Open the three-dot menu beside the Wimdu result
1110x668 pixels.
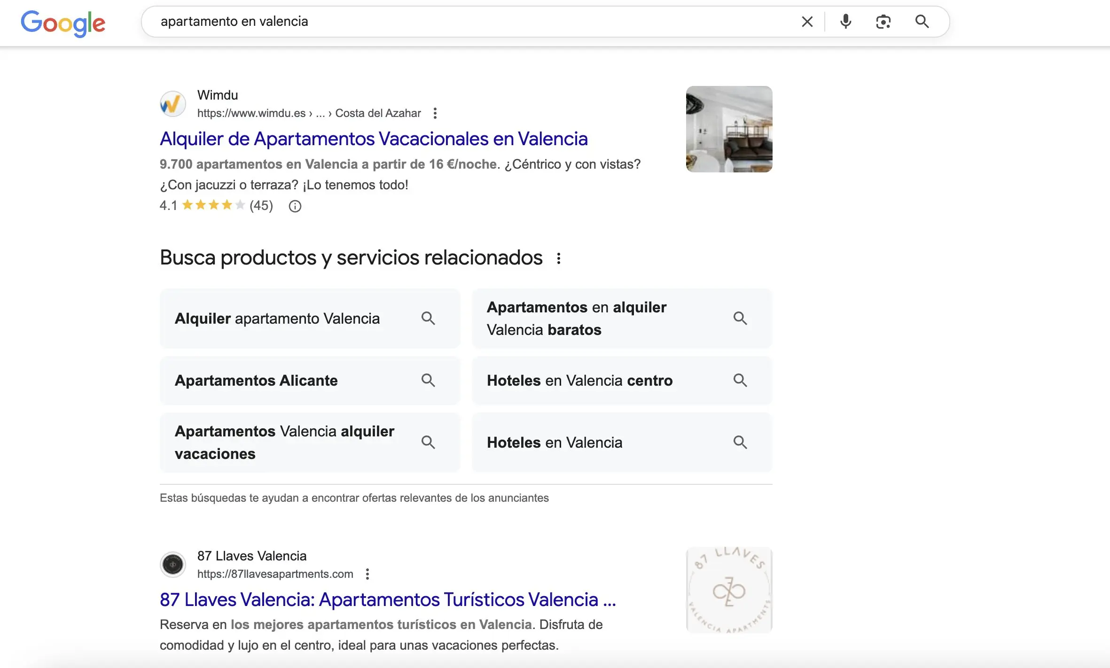pos(435,113)
